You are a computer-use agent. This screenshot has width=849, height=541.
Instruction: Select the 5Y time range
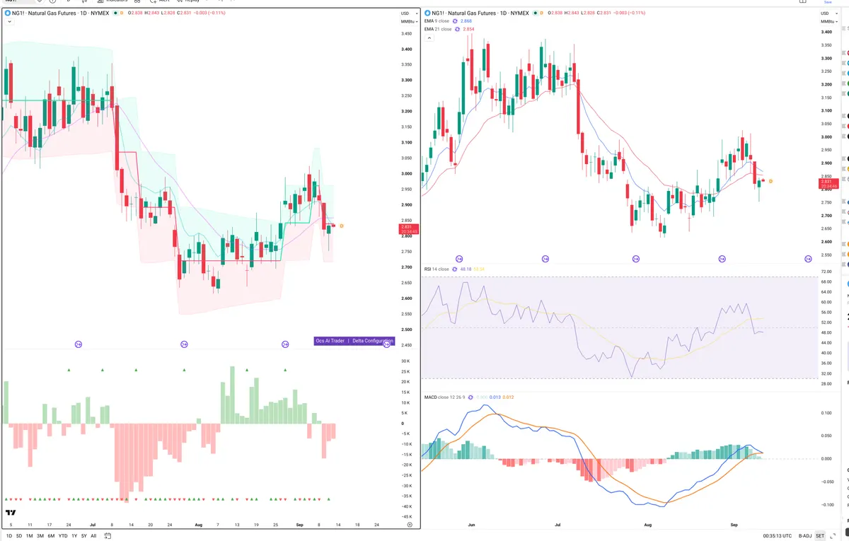84,536
